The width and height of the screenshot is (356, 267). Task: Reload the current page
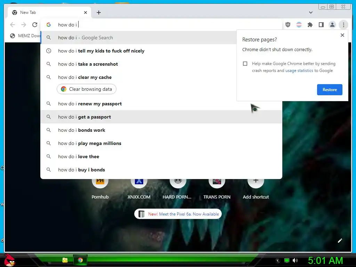point(35,25)
